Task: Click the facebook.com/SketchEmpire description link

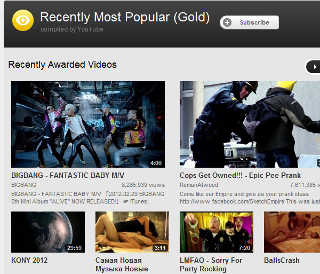Action: click(x=232, y=202)
